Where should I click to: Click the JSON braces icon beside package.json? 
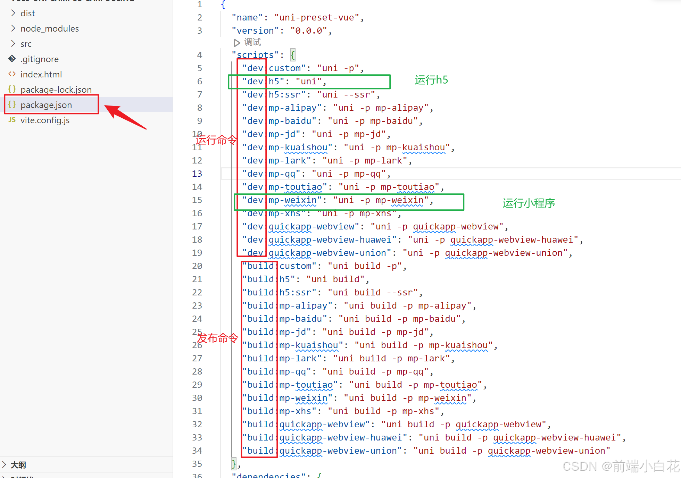point(12,104)
